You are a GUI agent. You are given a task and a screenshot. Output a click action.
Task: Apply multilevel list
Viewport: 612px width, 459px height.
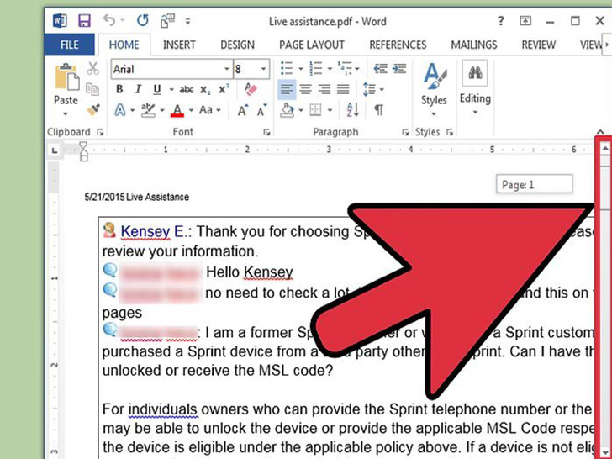[x=345, y=69]
